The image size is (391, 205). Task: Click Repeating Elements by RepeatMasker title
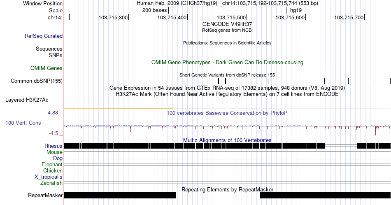pos(227,189)
